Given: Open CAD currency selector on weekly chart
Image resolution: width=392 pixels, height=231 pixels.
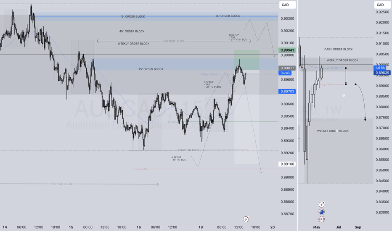Looking at the screenshot, I should coord(382,5).
